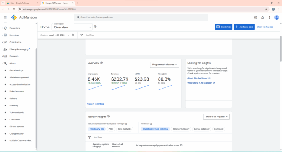This screenshot has height=152, width=282.
Task: Open Programmatic channels dropdown
Action: tap(164, 65)
